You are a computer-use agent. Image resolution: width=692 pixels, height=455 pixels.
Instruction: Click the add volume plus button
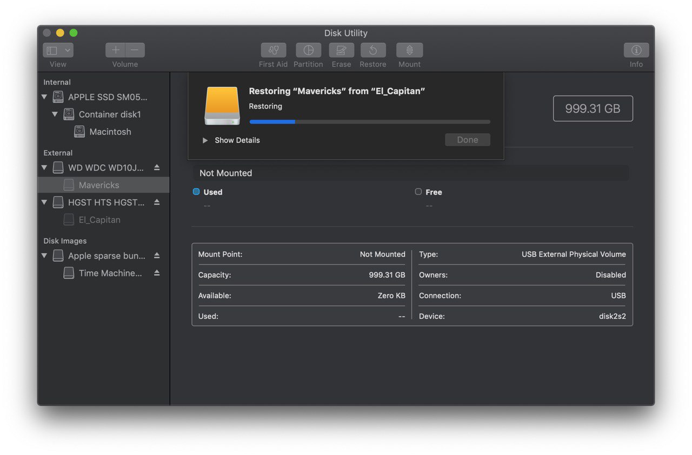115,50
